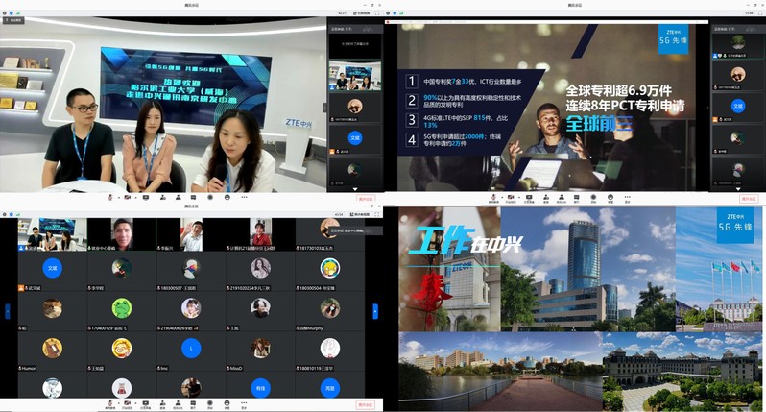The height and width of the screenshot is (412, 766).
Task: Mute microphone in top-left meeting window
Action: pyautogui.click(x=110, y=198)
